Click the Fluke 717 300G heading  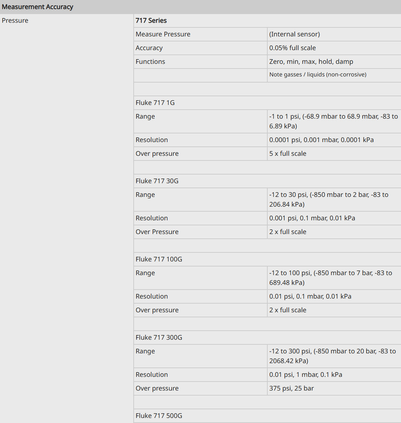pyautogui.click(x=159, y=338)
